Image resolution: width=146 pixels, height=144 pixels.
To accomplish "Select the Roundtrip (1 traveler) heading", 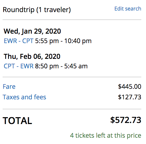I will pyautogui.click(x=37, y=10).
